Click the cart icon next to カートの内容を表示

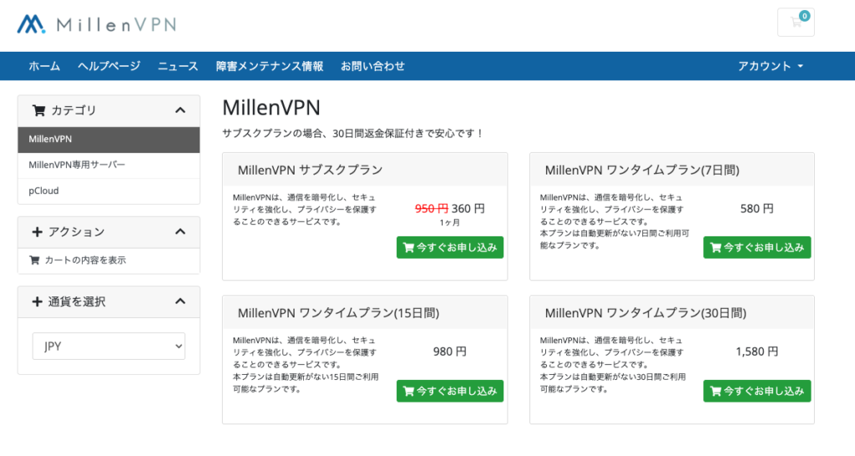coord(34,261)
